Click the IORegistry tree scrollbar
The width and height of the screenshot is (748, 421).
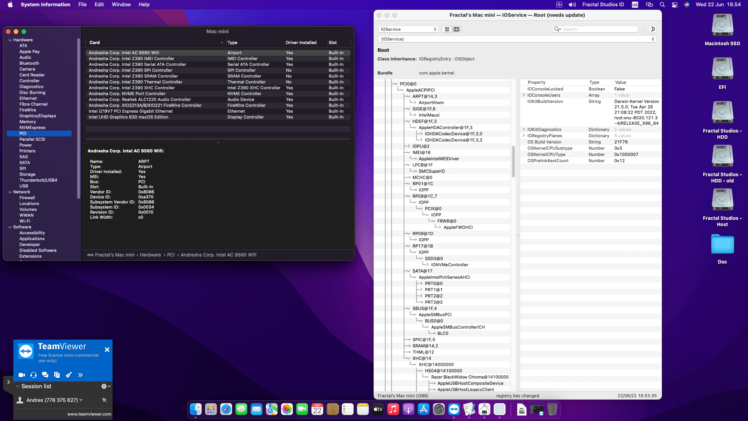tap(513, 161)
